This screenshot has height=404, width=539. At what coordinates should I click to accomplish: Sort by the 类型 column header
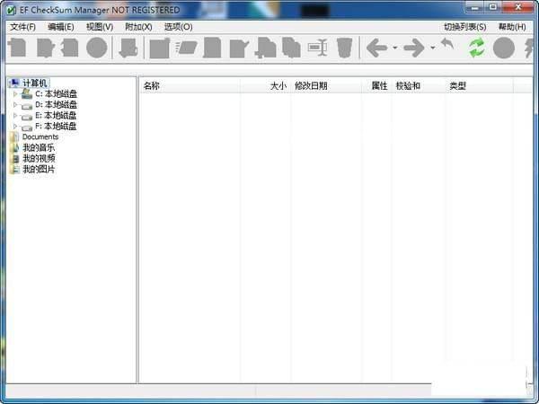[479, 85]
